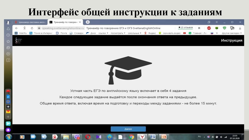Reload the page

pyautogui.click(x=32, y=28)
